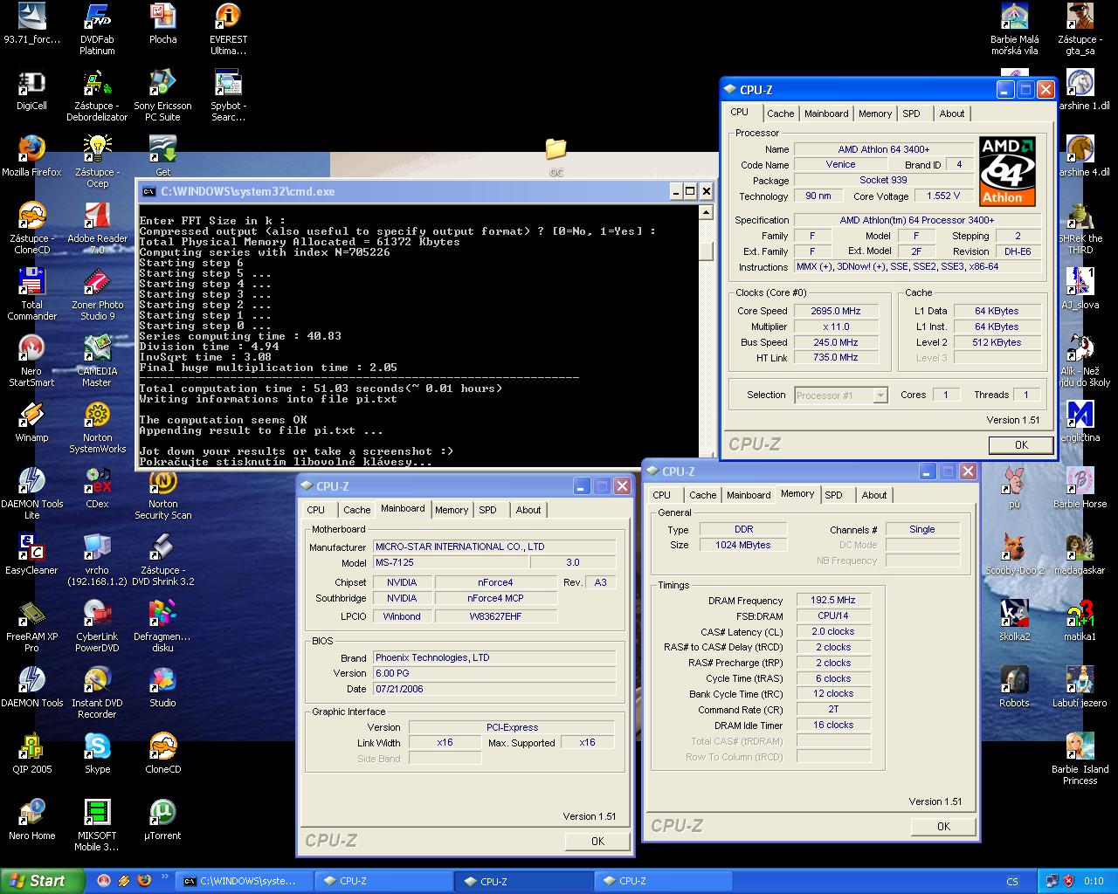Screen dimensions: 1118x894
Task: Expand the Processor #1 selection dropdown
Action: pyautogui.click(x=880, y=395)
